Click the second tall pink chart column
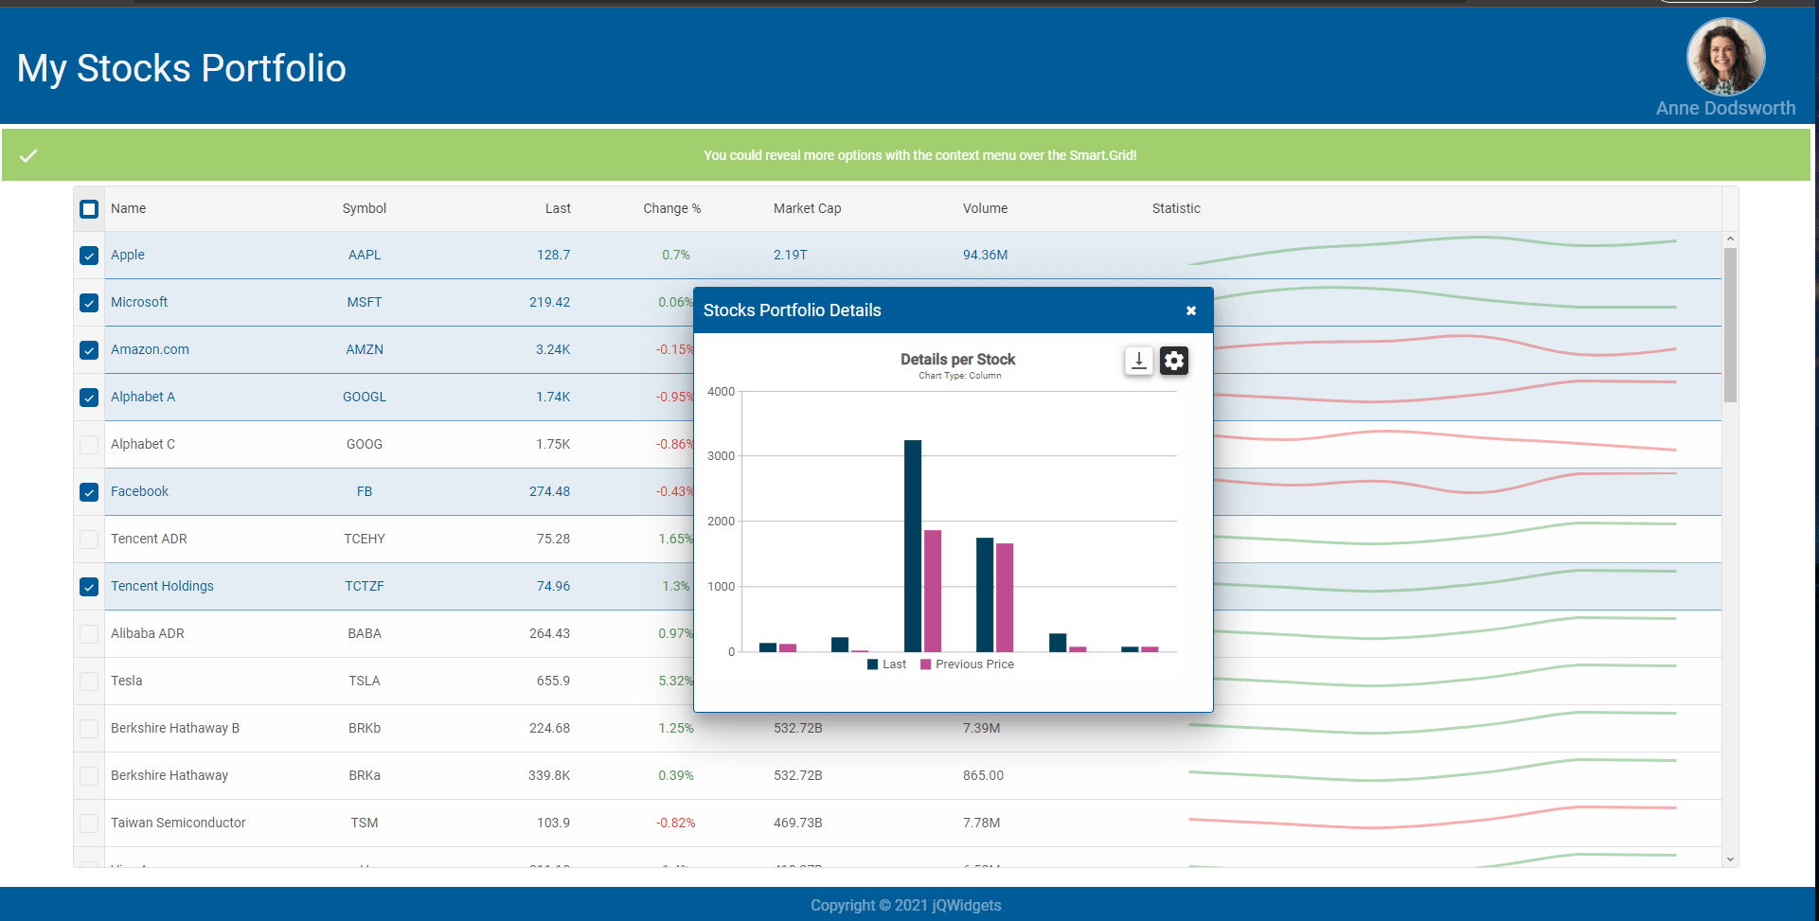Viewport: 1819px width, 921px height. pos(1005,597)
